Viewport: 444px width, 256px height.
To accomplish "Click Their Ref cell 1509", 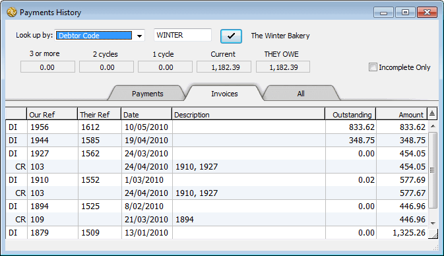I will click(x=90, y=232).
